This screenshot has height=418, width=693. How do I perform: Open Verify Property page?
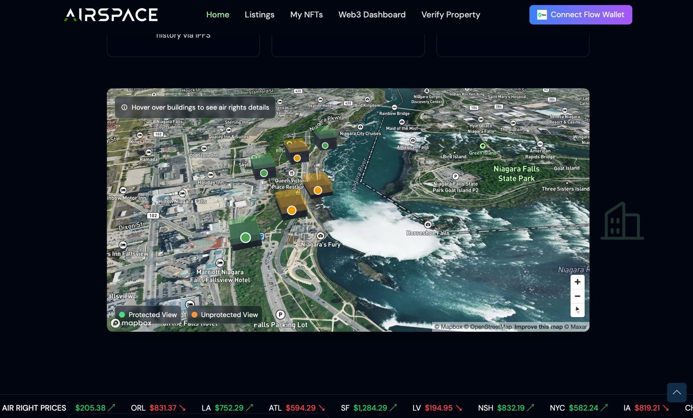450,15
